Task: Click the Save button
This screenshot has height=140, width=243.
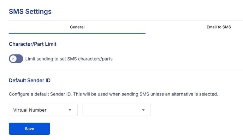Action: point(29,129)
